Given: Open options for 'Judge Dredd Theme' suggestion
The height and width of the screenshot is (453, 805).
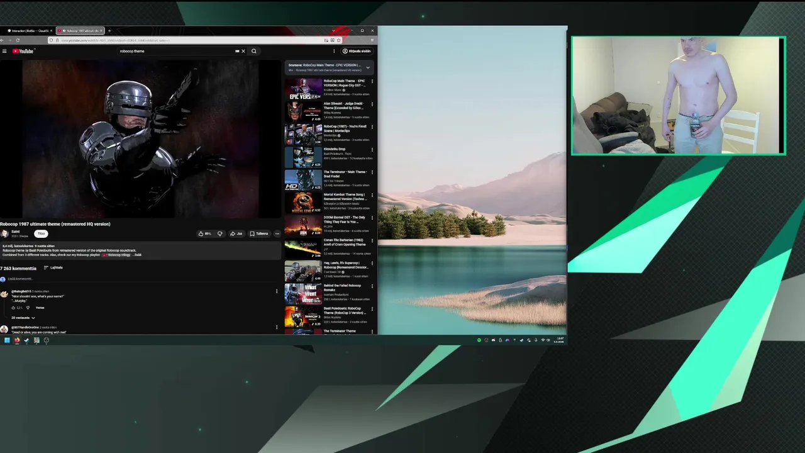Looking at the screenshot, I should point(372,104).
